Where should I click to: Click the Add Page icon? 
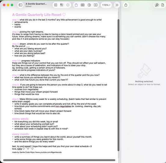[x=55, y=5]
